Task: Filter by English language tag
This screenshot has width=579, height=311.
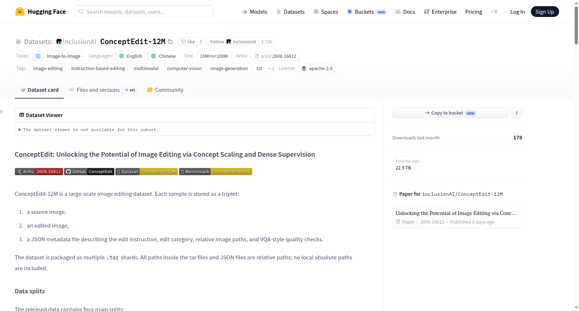Action: 131,56
